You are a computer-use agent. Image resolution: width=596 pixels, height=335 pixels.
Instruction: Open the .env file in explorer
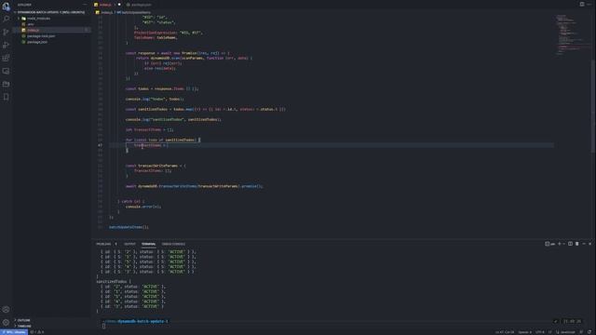(x=31, y=24)
